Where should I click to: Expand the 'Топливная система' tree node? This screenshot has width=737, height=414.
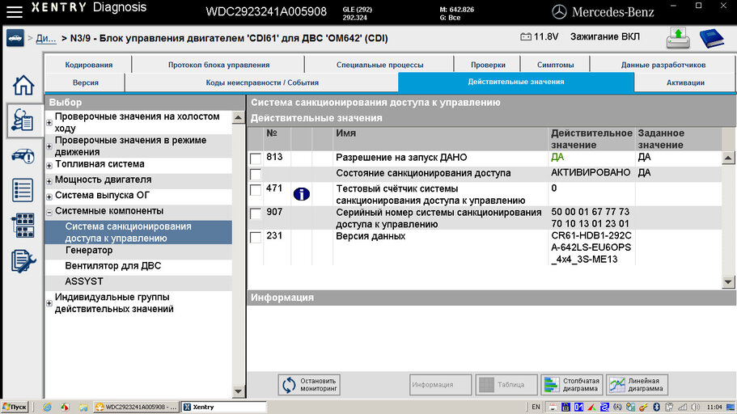point(49,166)
